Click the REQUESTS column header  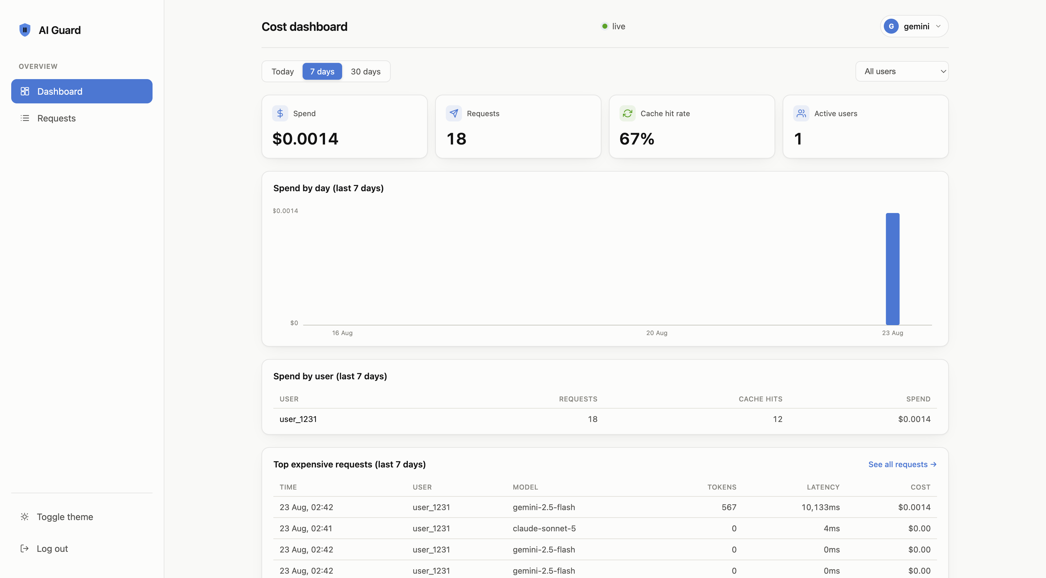578,399
